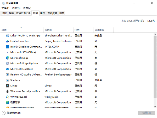Viewport: 157px width, 118px height.
Task: Click the 禁用 button
Action: [145, 113]
